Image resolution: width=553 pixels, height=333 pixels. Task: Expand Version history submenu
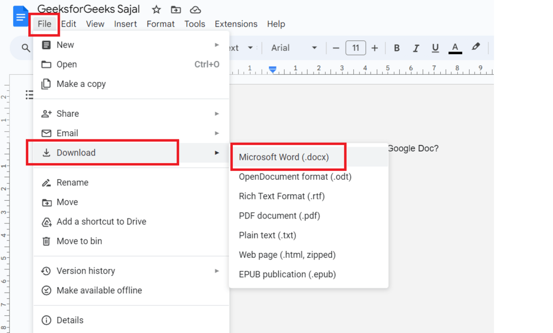131,271
